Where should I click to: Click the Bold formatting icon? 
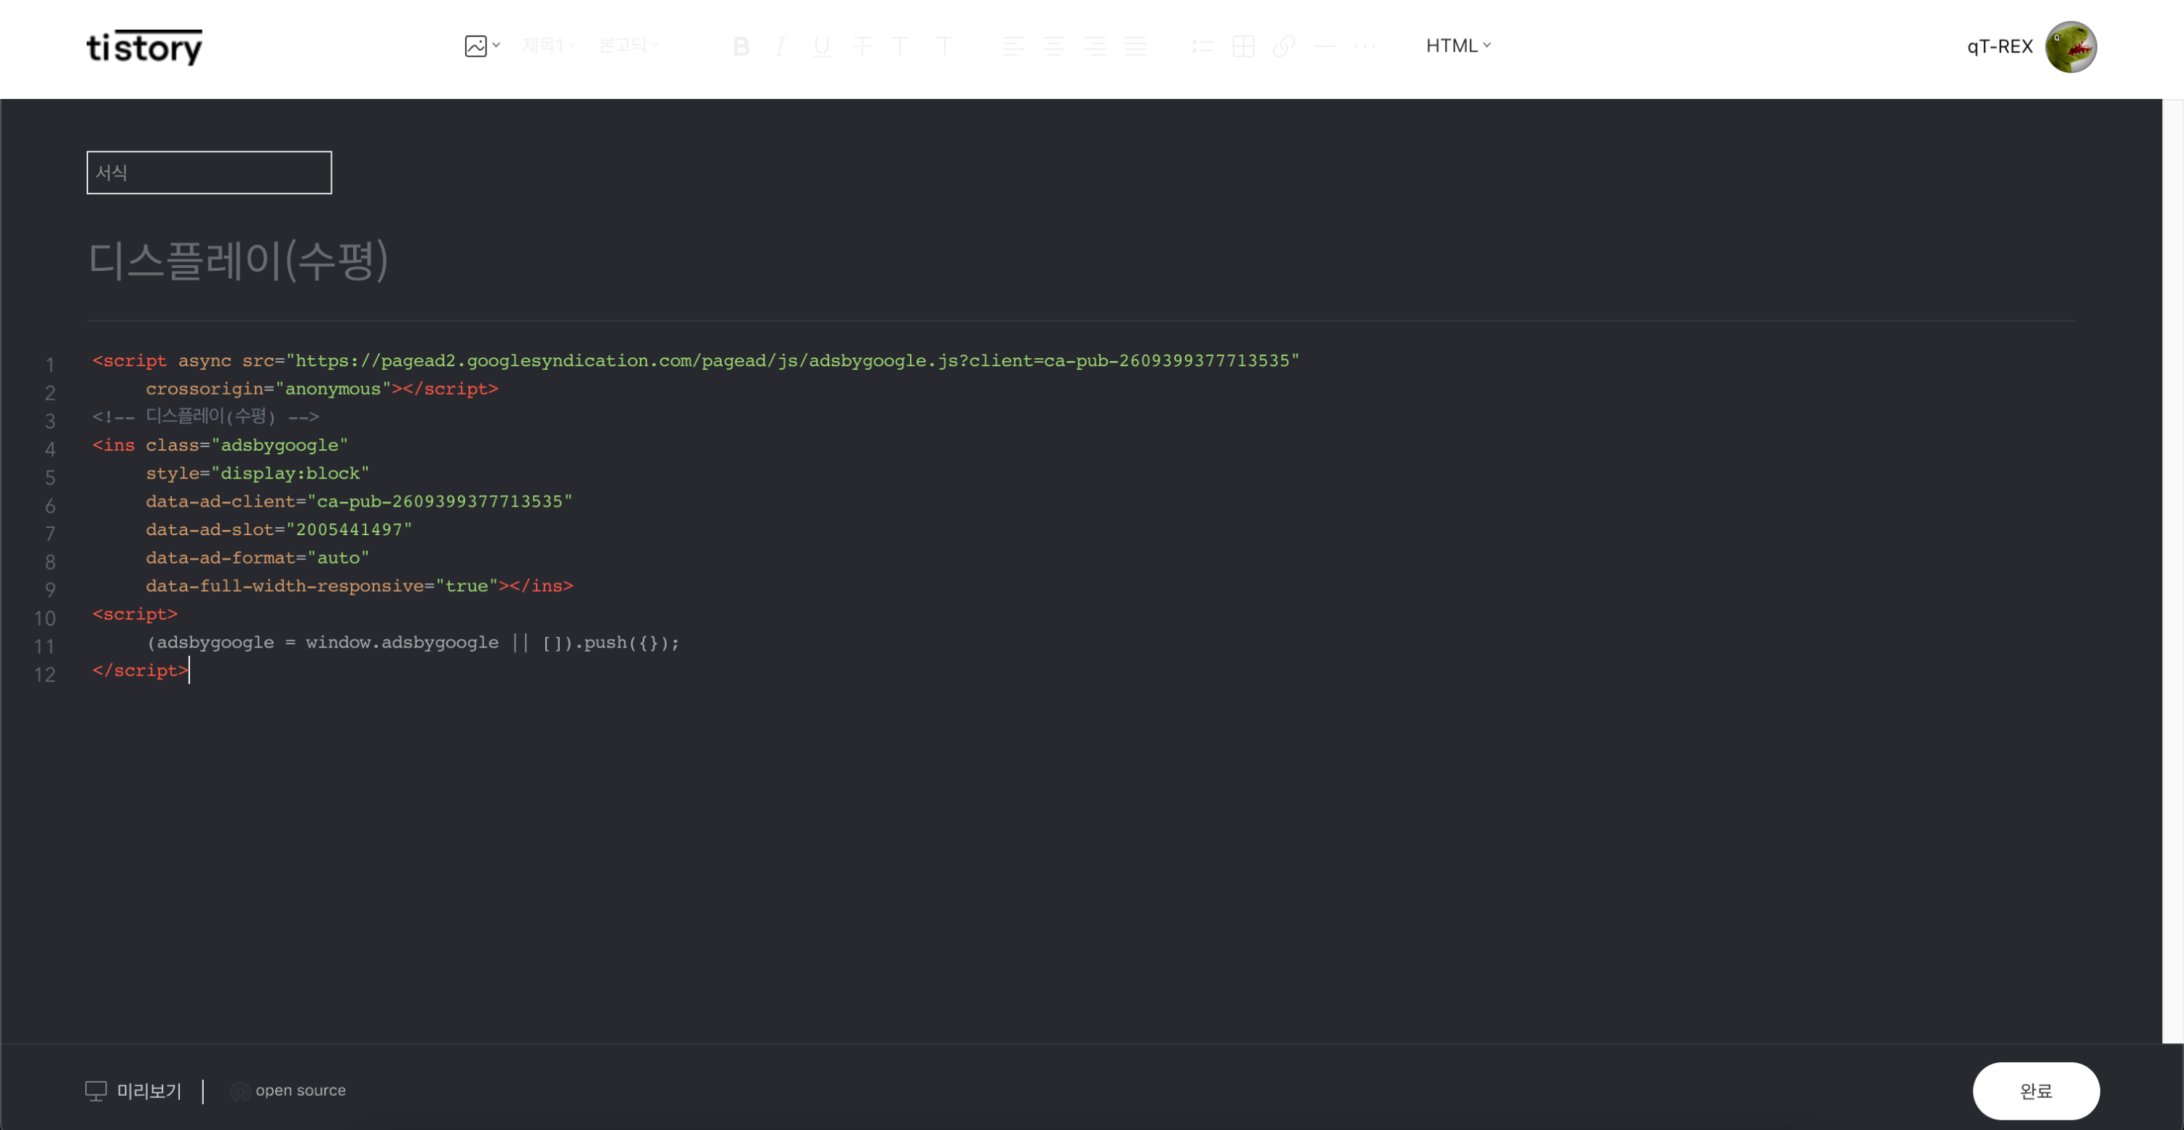(x=740, y=47)
